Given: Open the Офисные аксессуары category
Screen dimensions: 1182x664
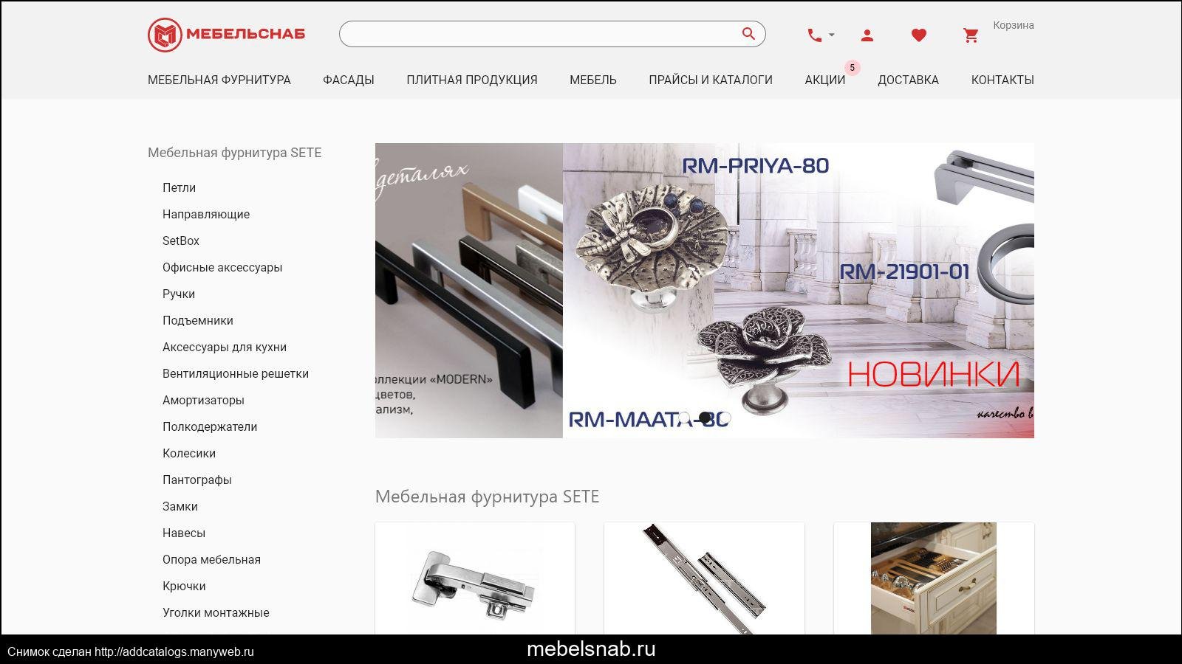Looking at the screenshot, I should pyautogui.click(x=222, y=267).
